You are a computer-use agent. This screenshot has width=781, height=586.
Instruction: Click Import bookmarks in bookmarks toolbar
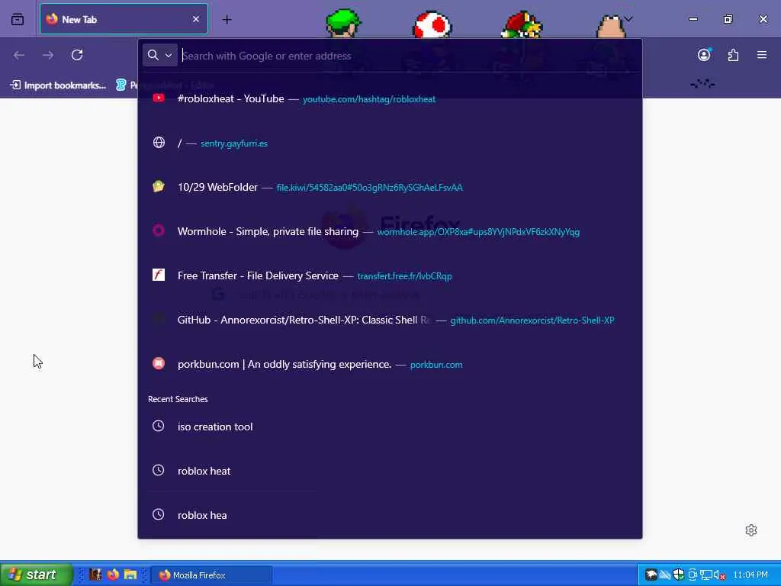click(58, 85)
